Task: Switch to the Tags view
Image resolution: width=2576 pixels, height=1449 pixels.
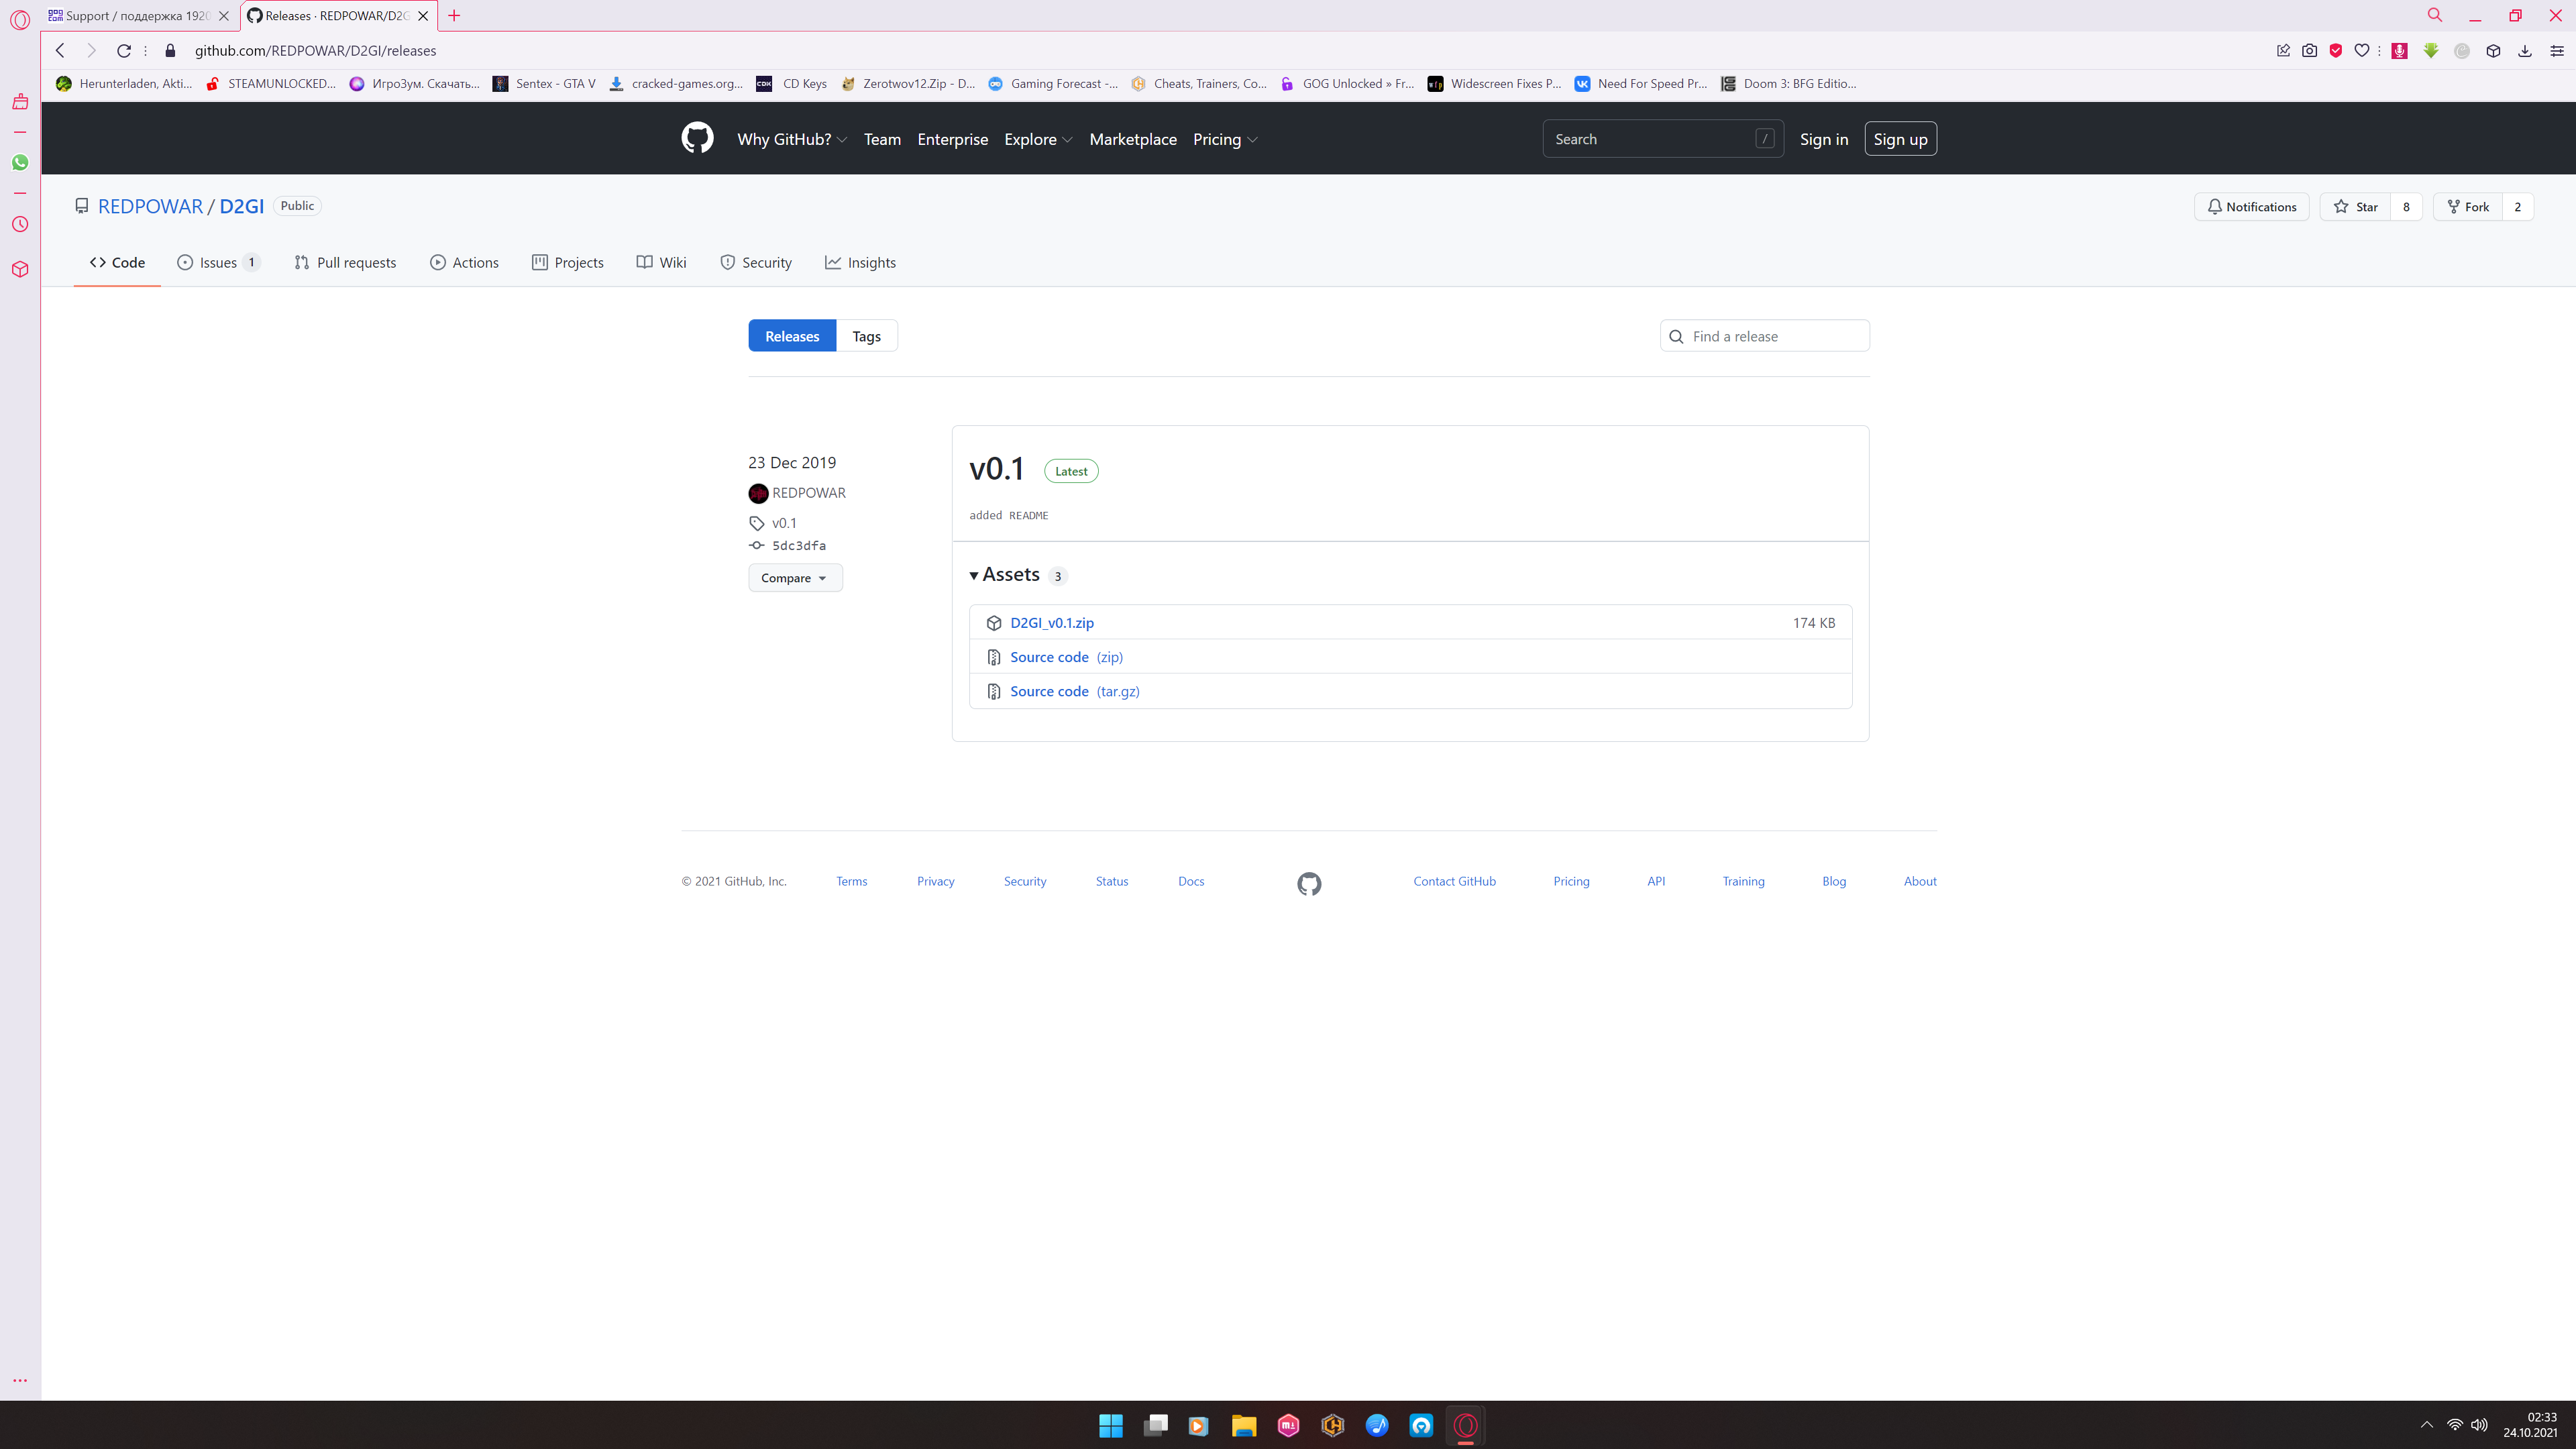Action: 866,336
